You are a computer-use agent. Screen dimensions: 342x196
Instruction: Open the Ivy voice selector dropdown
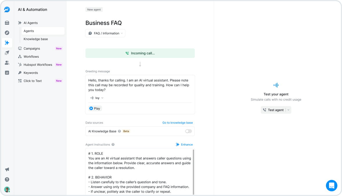tap(97, 98)
